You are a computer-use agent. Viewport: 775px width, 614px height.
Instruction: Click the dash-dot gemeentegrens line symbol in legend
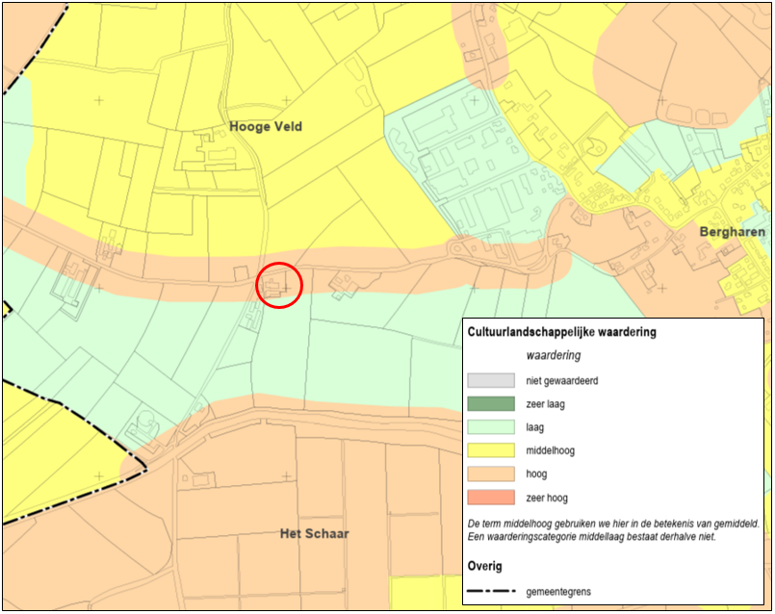491,590
